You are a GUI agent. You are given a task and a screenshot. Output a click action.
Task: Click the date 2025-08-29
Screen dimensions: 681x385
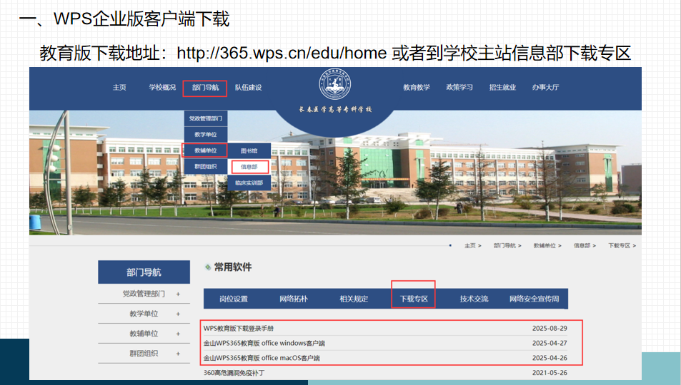coord(550,328)
